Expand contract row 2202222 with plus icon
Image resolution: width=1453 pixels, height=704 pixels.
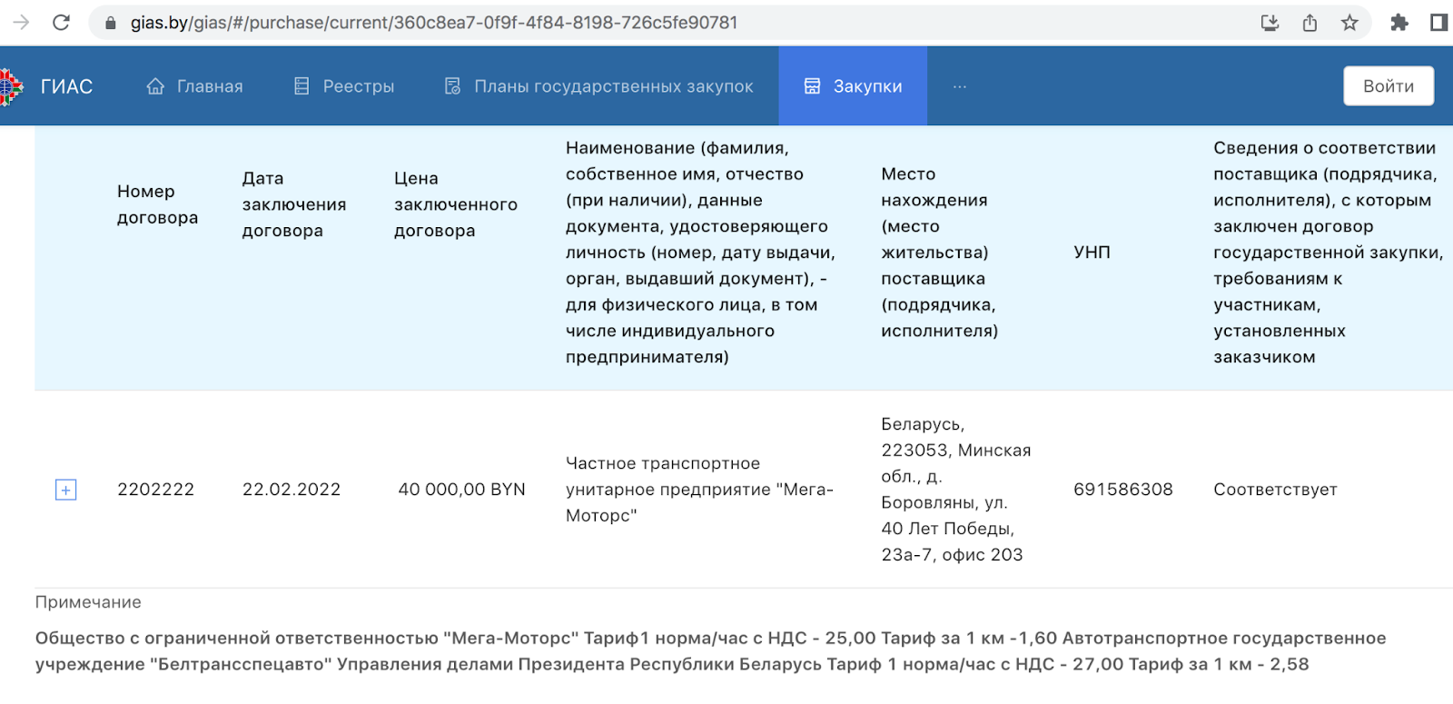coord(66,490)
